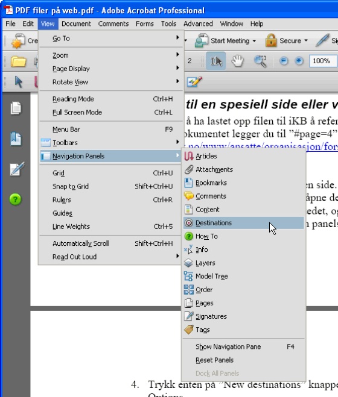Open the Pages panel in left sidebar

16,108
